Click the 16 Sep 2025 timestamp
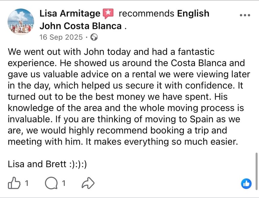This screenshot has width=259, height=198. coord(61,37)
